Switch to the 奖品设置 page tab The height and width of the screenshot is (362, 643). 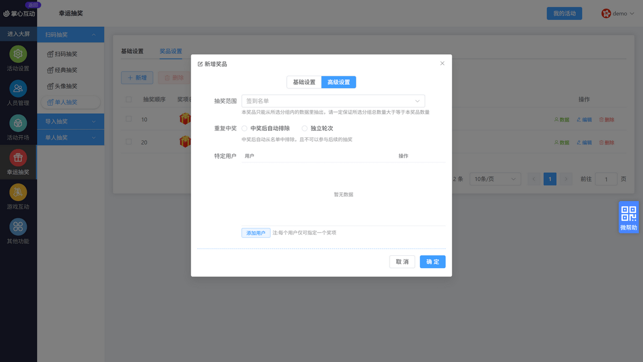171,51
